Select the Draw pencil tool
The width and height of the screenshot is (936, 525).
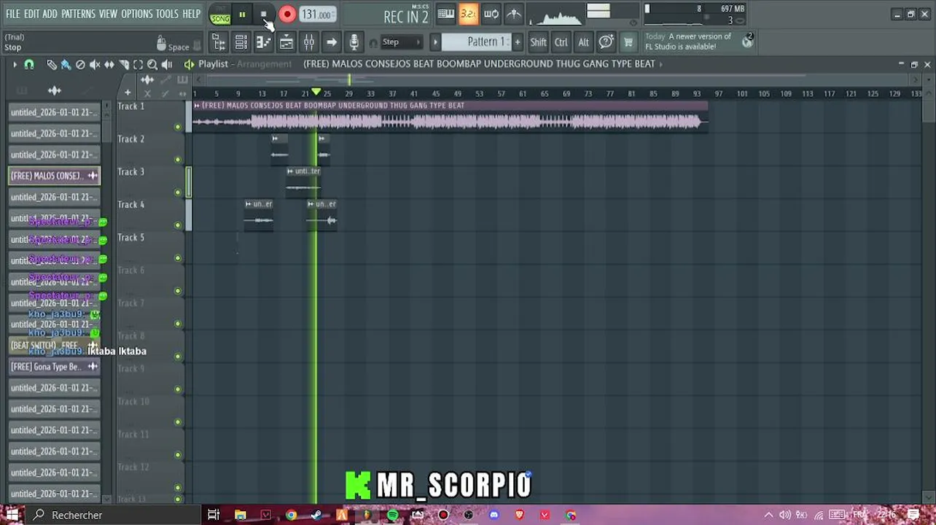click(x=51, y=64)
